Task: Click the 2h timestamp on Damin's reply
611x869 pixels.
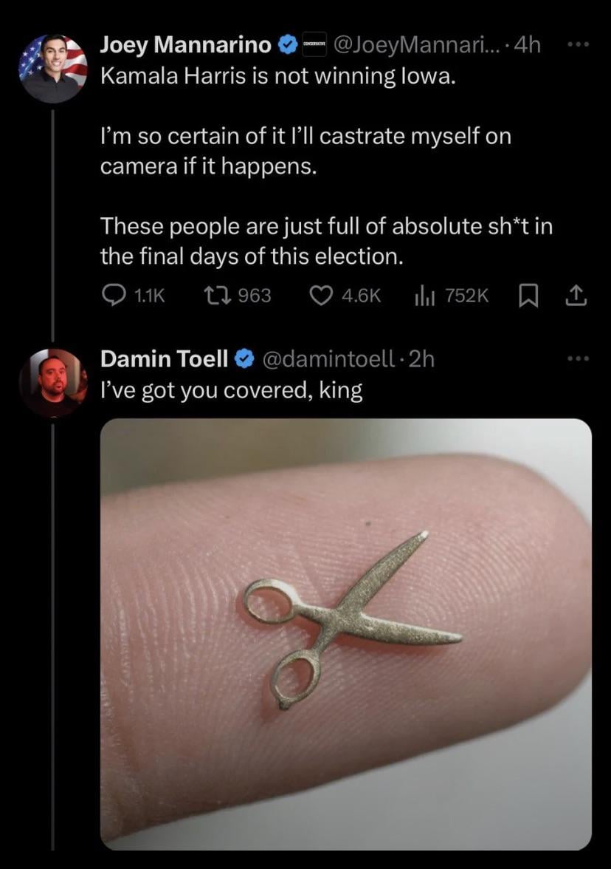Action: point(421,359)
